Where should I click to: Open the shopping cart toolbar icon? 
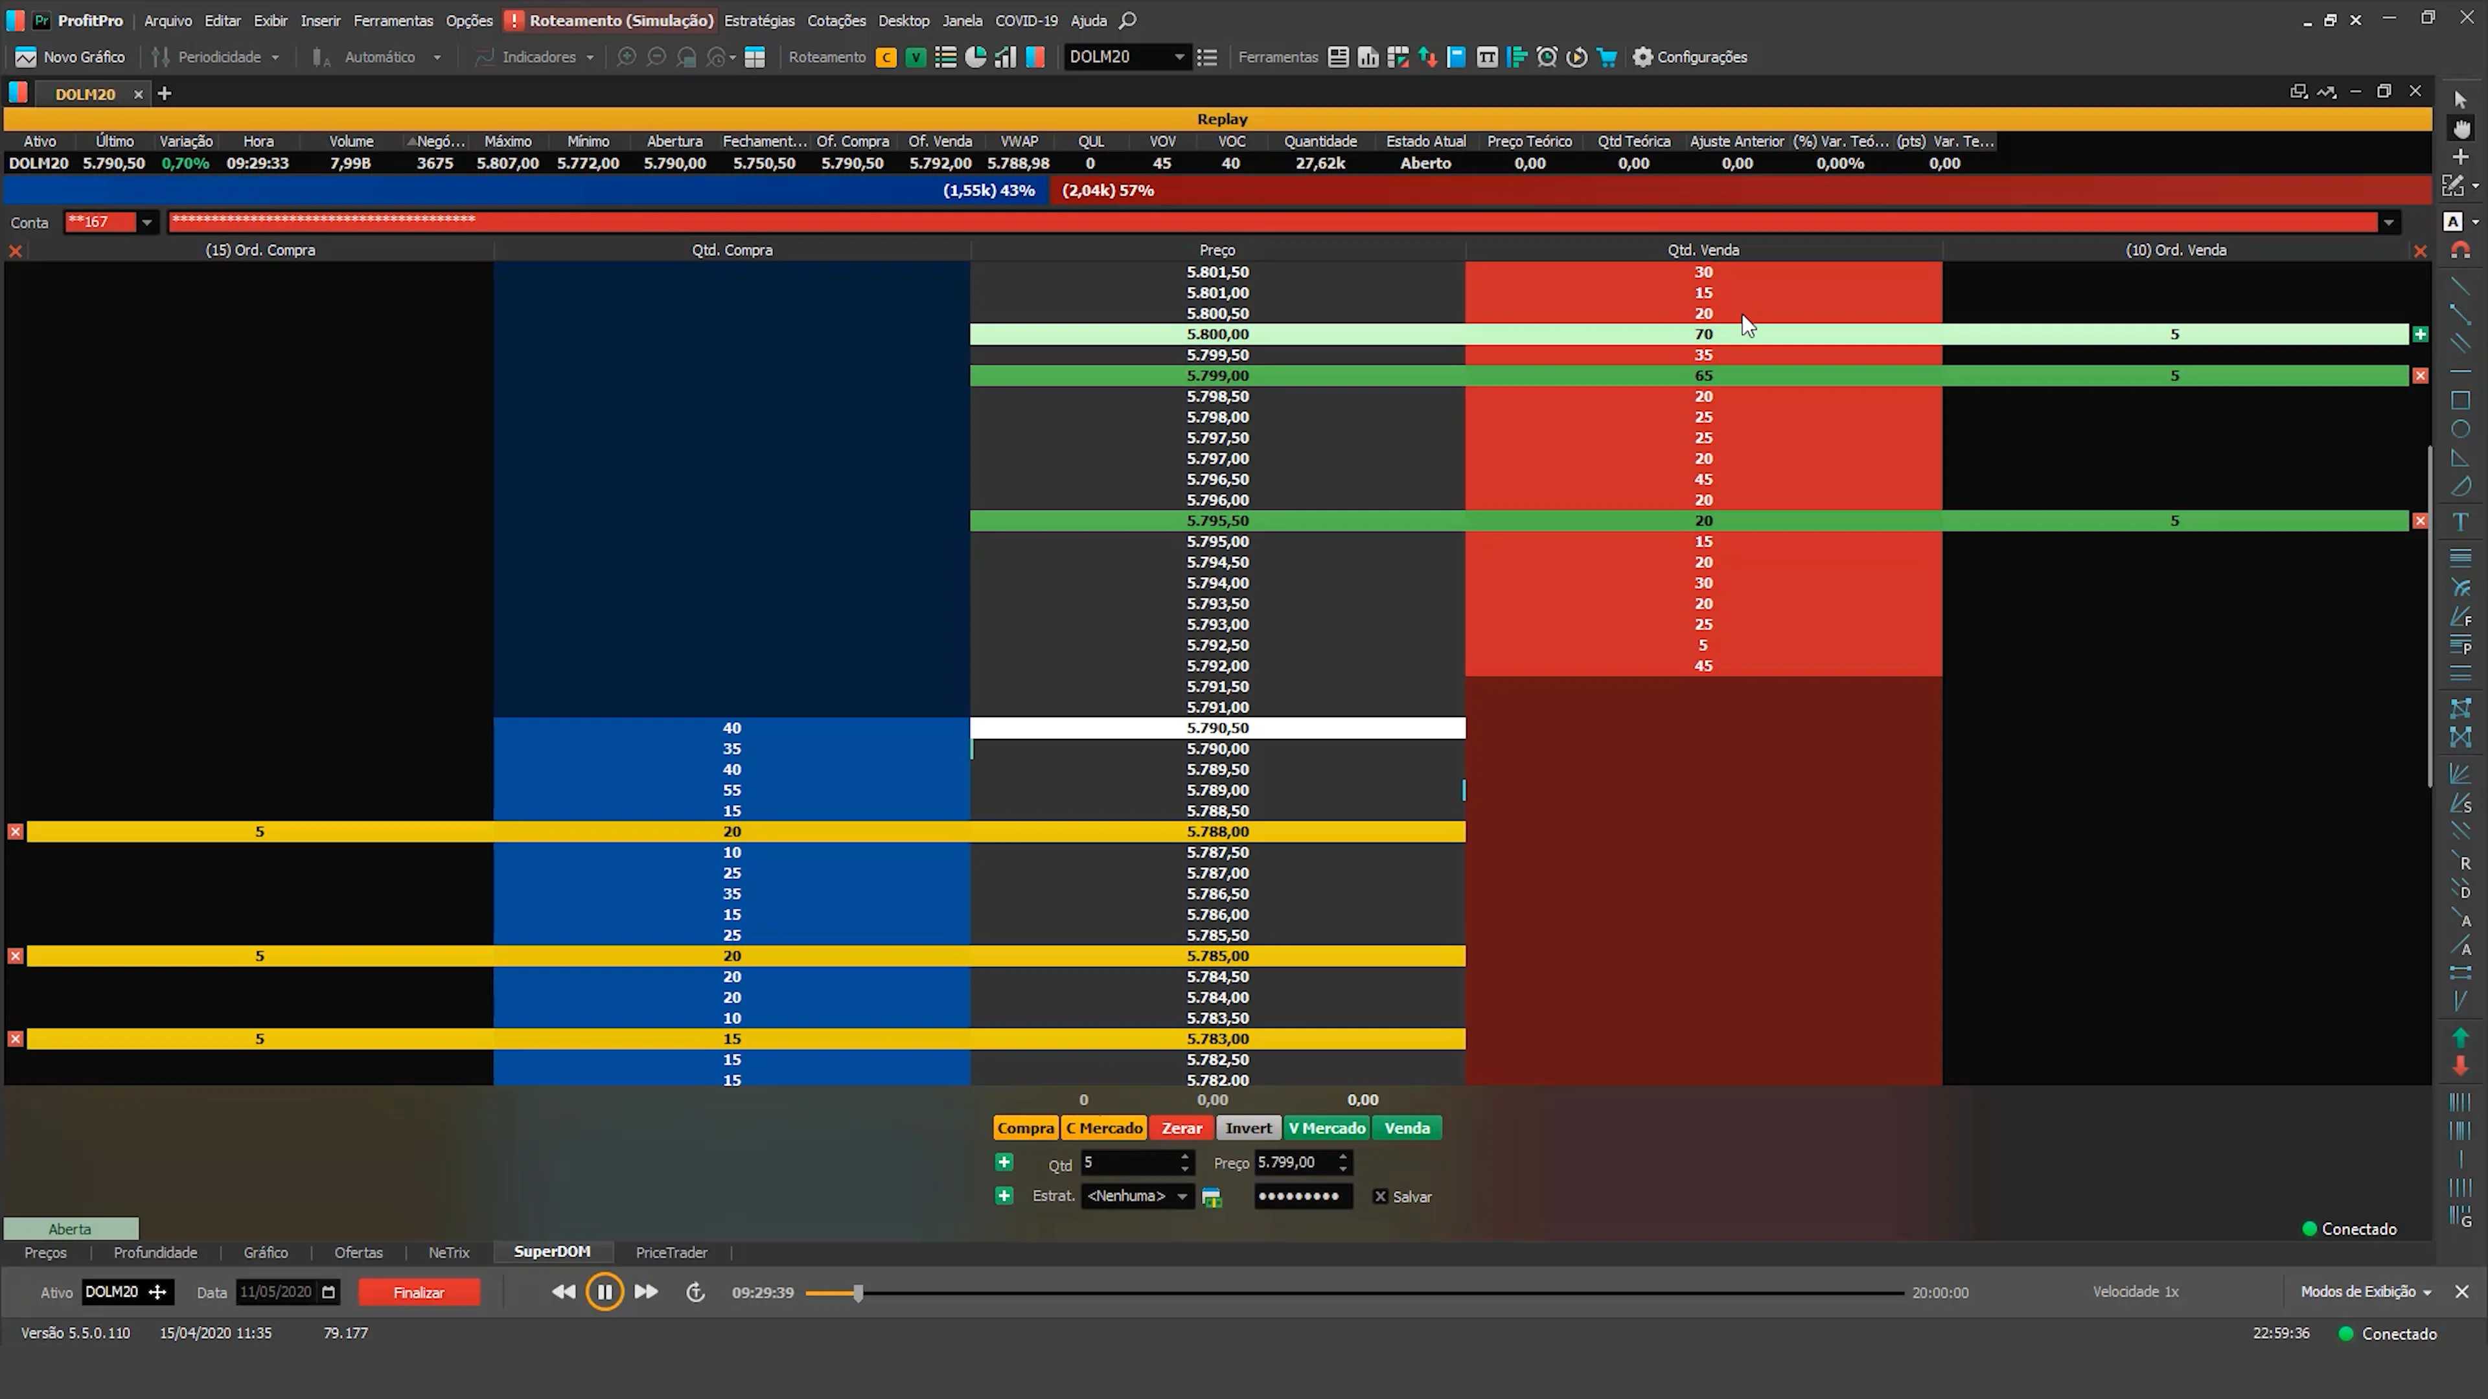pos(1606,57)
